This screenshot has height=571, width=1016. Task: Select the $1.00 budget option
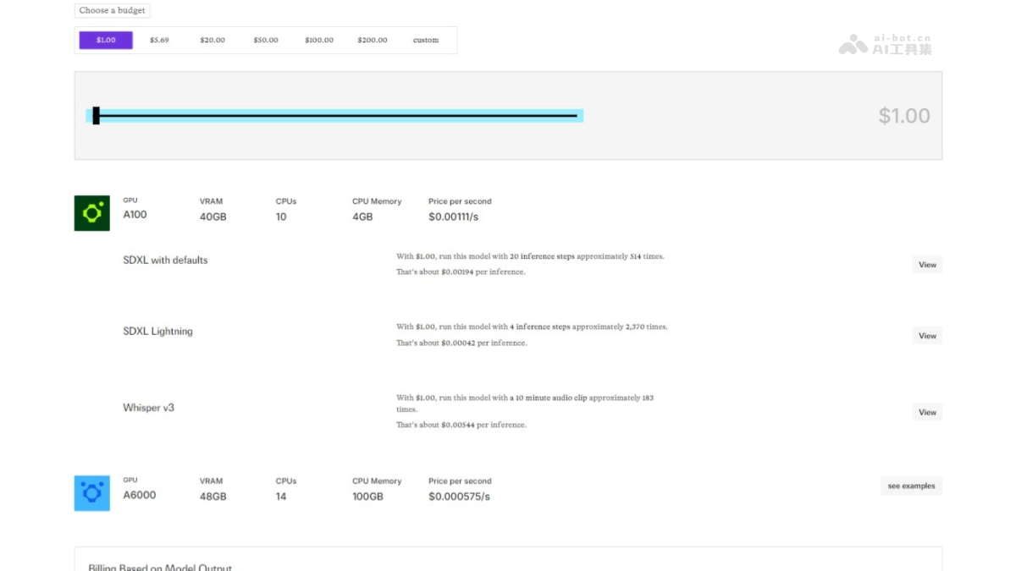coord(106,40)
